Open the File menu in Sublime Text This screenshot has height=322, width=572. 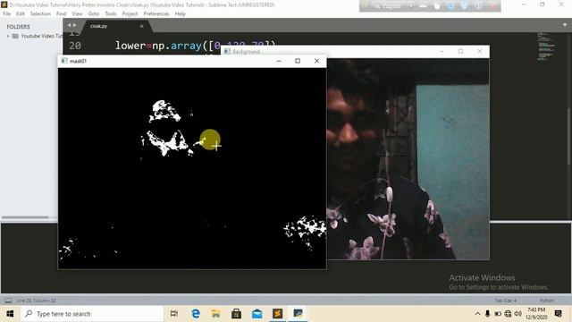(6, 13)
